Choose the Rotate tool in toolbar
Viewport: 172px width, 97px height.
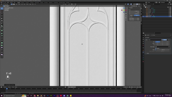[x=2, y=16]
